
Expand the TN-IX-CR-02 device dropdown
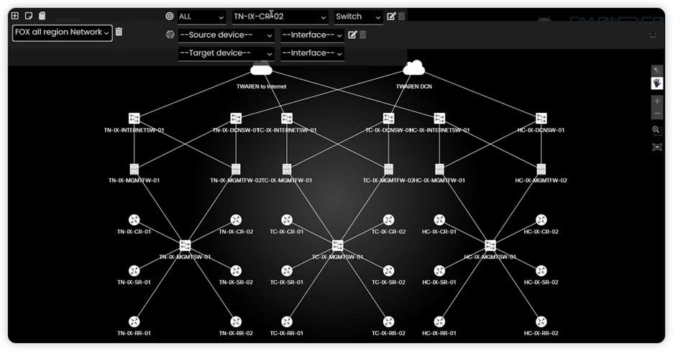point(280,17)
